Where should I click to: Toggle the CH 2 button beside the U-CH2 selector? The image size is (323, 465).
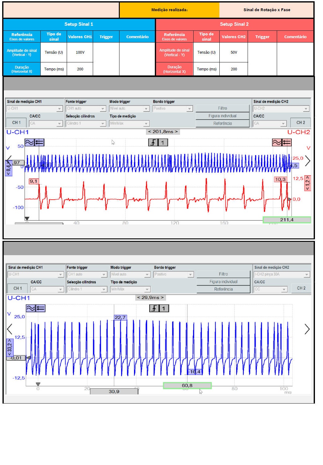coord(300,123)
